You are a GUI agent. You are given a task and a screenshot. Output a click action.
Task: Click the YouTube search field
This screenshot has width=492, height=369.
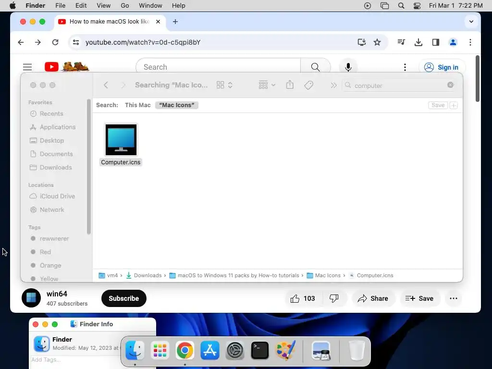[218, 67]
